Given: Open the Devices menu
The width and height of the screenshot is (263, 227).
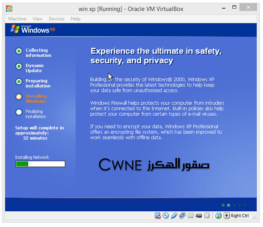Looking at the screenshot, I should (x=57, y=19).
